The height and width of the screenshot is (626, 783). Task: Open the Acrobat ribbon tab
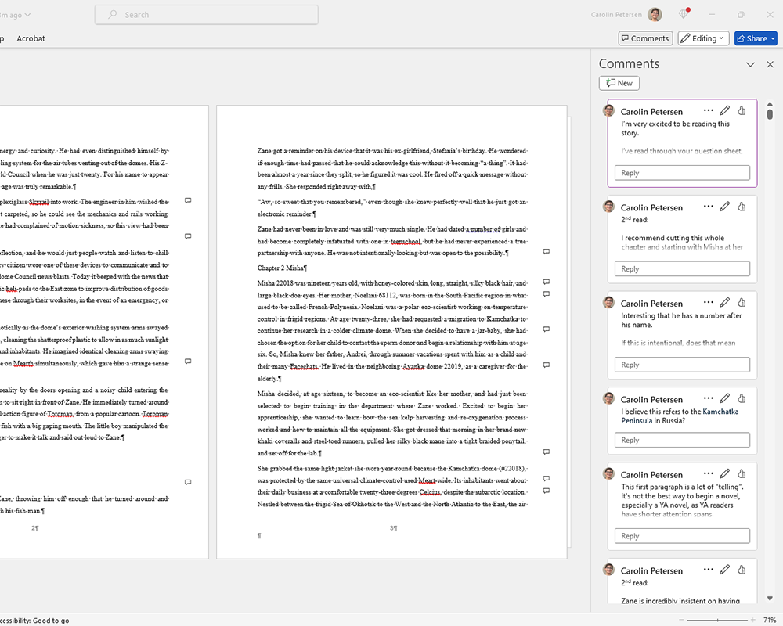click(31, 38)
